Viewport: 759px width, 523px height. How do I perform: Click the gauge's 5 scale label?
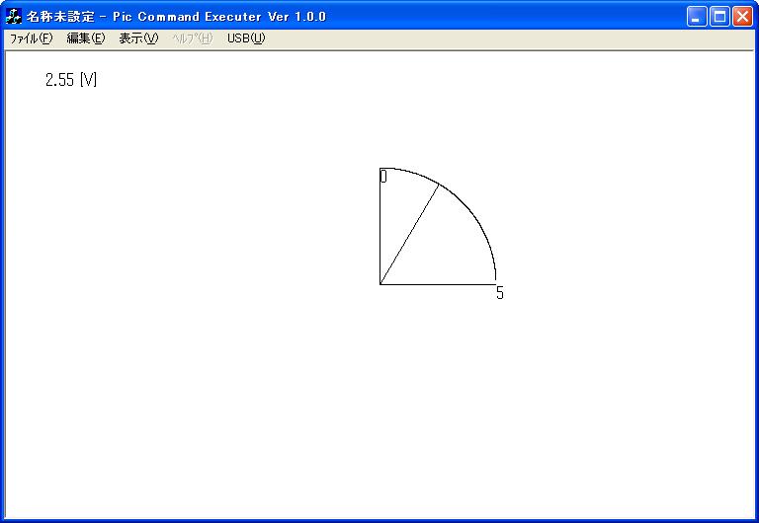(500, 293)
